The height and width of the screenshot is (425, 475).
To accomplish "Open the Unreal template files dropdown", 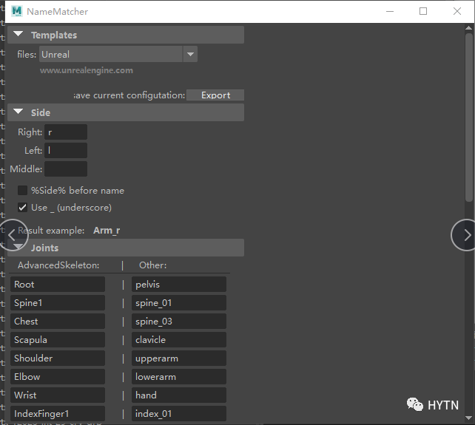I will [190, 54].
